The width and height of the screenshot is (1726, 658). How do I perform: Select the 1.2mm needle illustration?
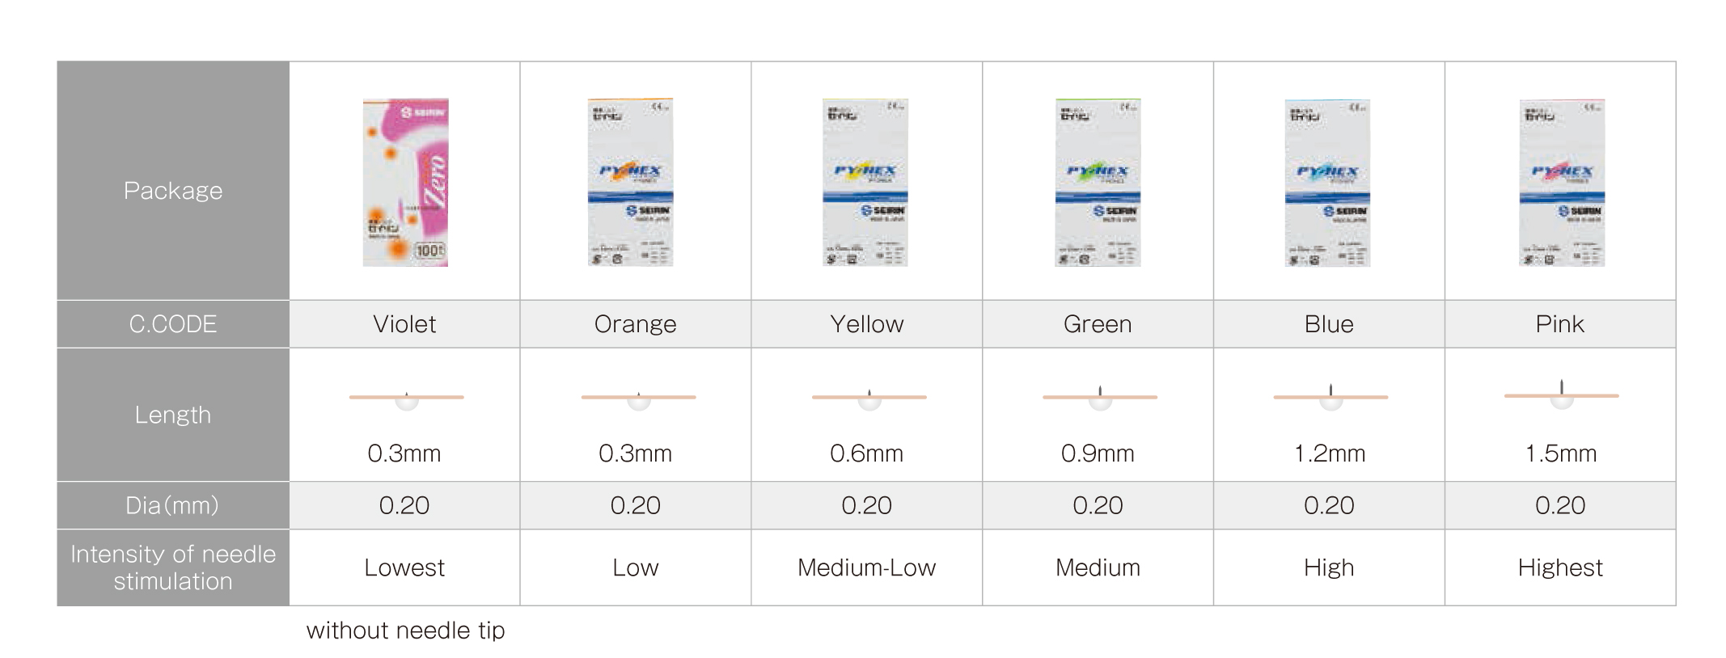tap(1330, 396)
